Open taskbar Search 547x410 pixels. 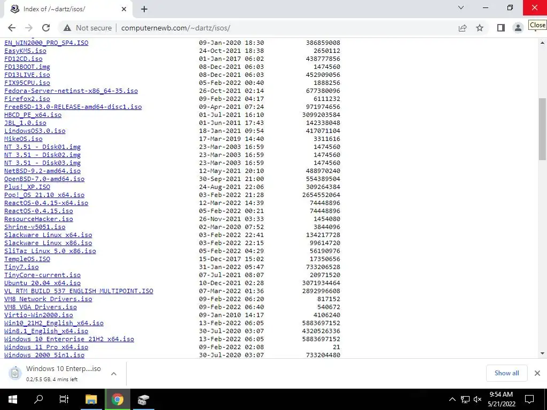click(38, 399)
